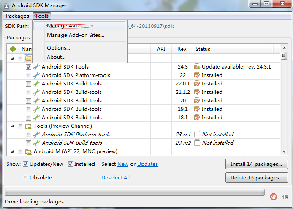Click the not-installed icon for Build-tools 23 rc2
Viewport: 293px width, 209px height.
pyautogui.click(x=197, y=143)
